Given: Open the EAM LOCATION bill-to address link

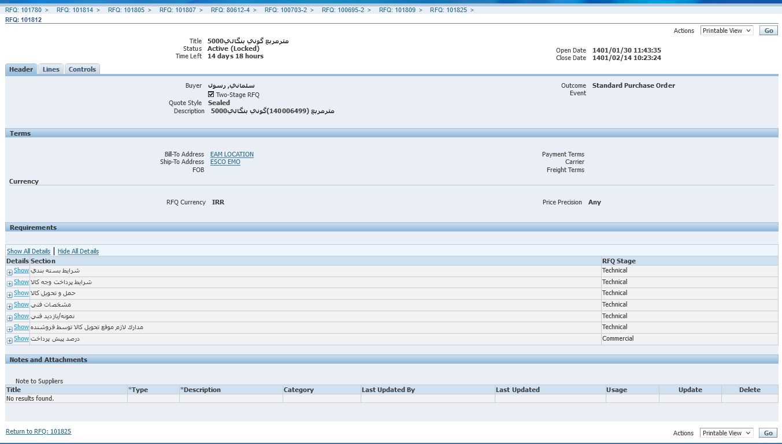Looking at the screenshot, I should [x=232, y=154].
